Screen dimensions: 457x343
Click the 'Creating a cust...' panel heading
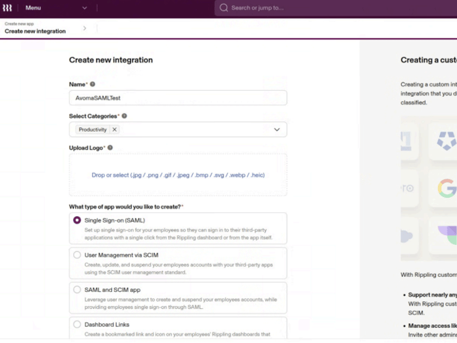click(x=429, y=60)
